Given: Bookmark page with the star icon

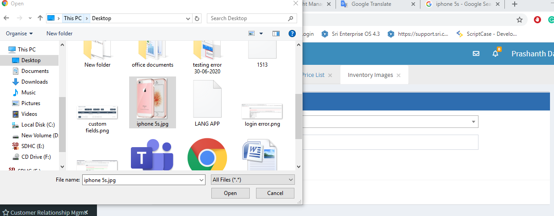Looking at the screenshot, I should pos(520,20).
